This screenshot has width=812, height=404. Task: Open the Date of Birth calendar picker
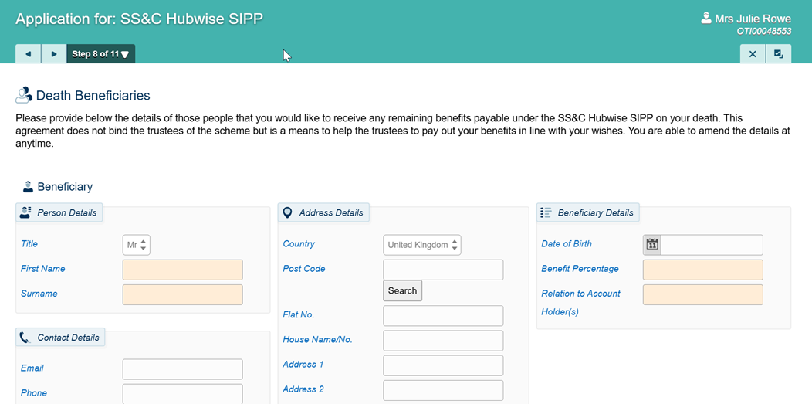point(652,244)
